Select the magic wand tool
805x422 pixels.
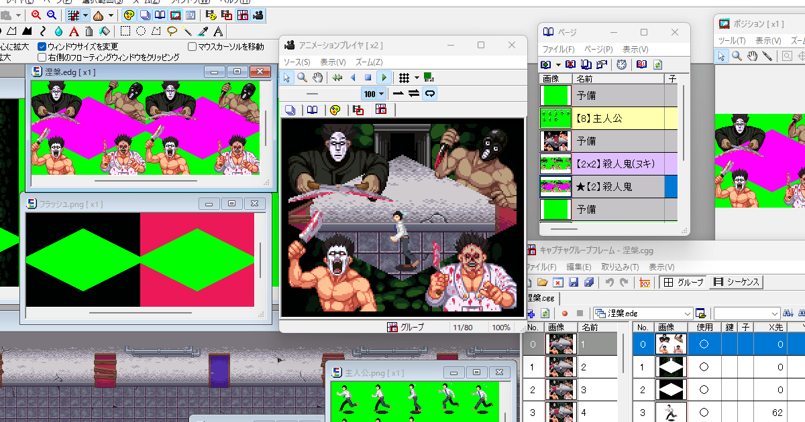(x=187, y=31)
